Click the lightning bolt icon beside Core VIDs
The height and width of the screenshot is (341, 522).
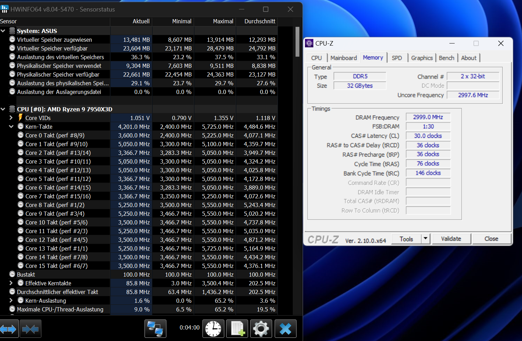[x=21, y=118]
